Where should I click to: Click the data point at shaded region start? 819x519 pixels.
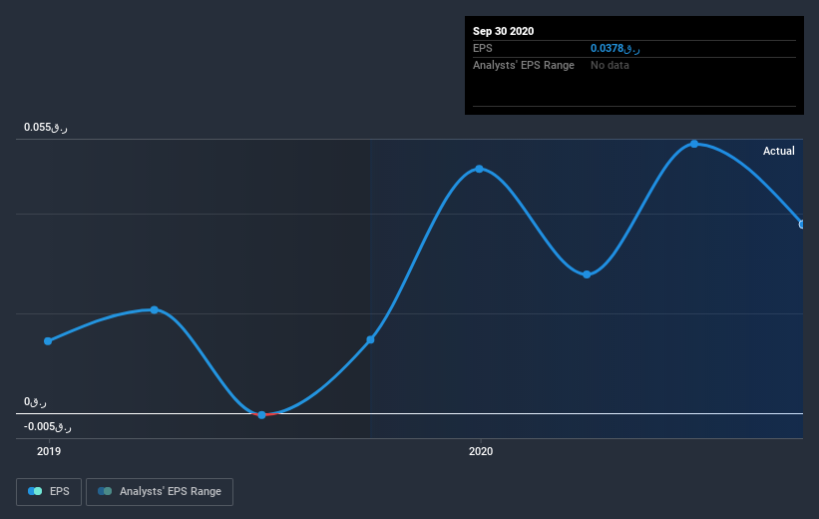point(370,339)
